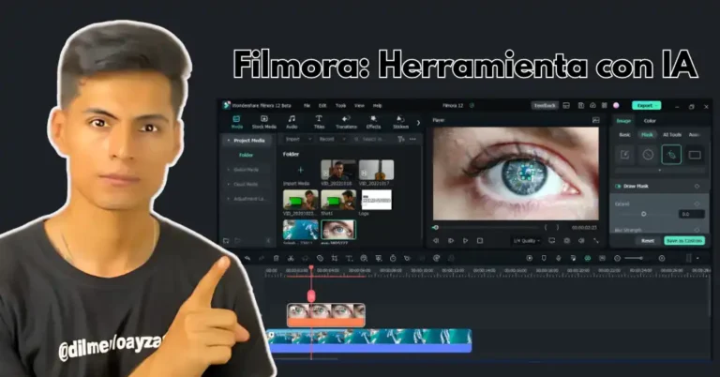Click the previous frame button in player
720x377 pixels.
tap(436, 241)
